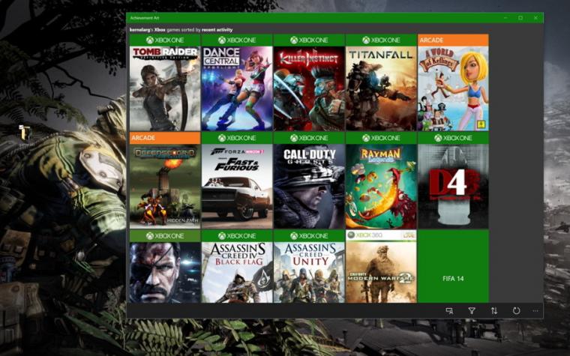Open the Rayman Legends tile
Viewport: 570px width, 356px height.
(x=381, y=180)
